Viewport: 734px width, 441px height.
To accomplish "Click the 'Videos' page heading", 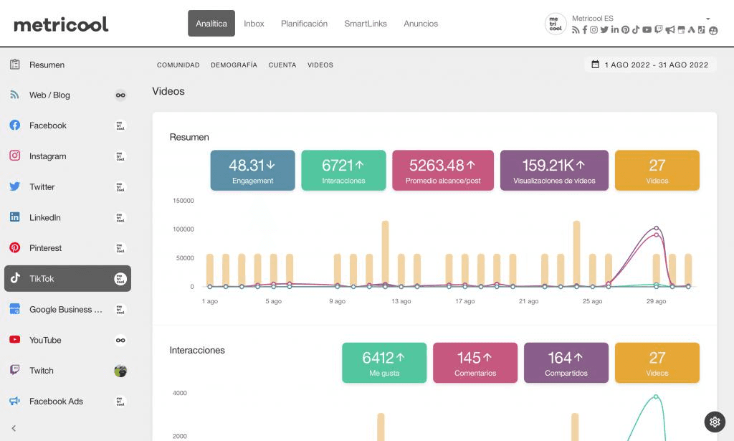I will tap(168, 91).
